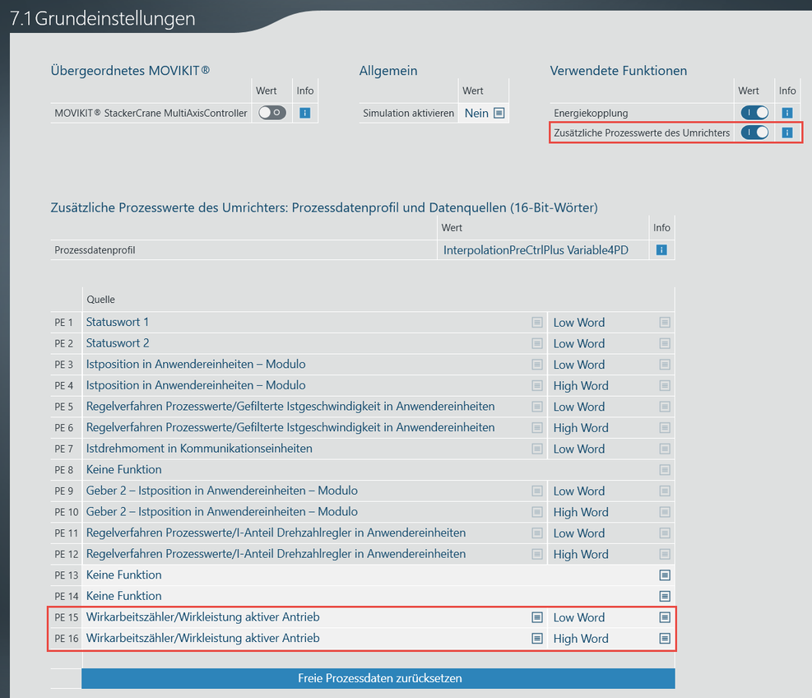Show info for Zusätzliche Prozesswerte des Umrichters
The image size is (812, 698).
point(787,133)
